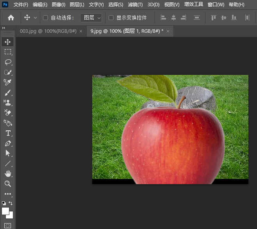The height and width of the screenshot is (229, 257).
Task: Activate the Zoom magnifier tool
Action: click(8, 184)
